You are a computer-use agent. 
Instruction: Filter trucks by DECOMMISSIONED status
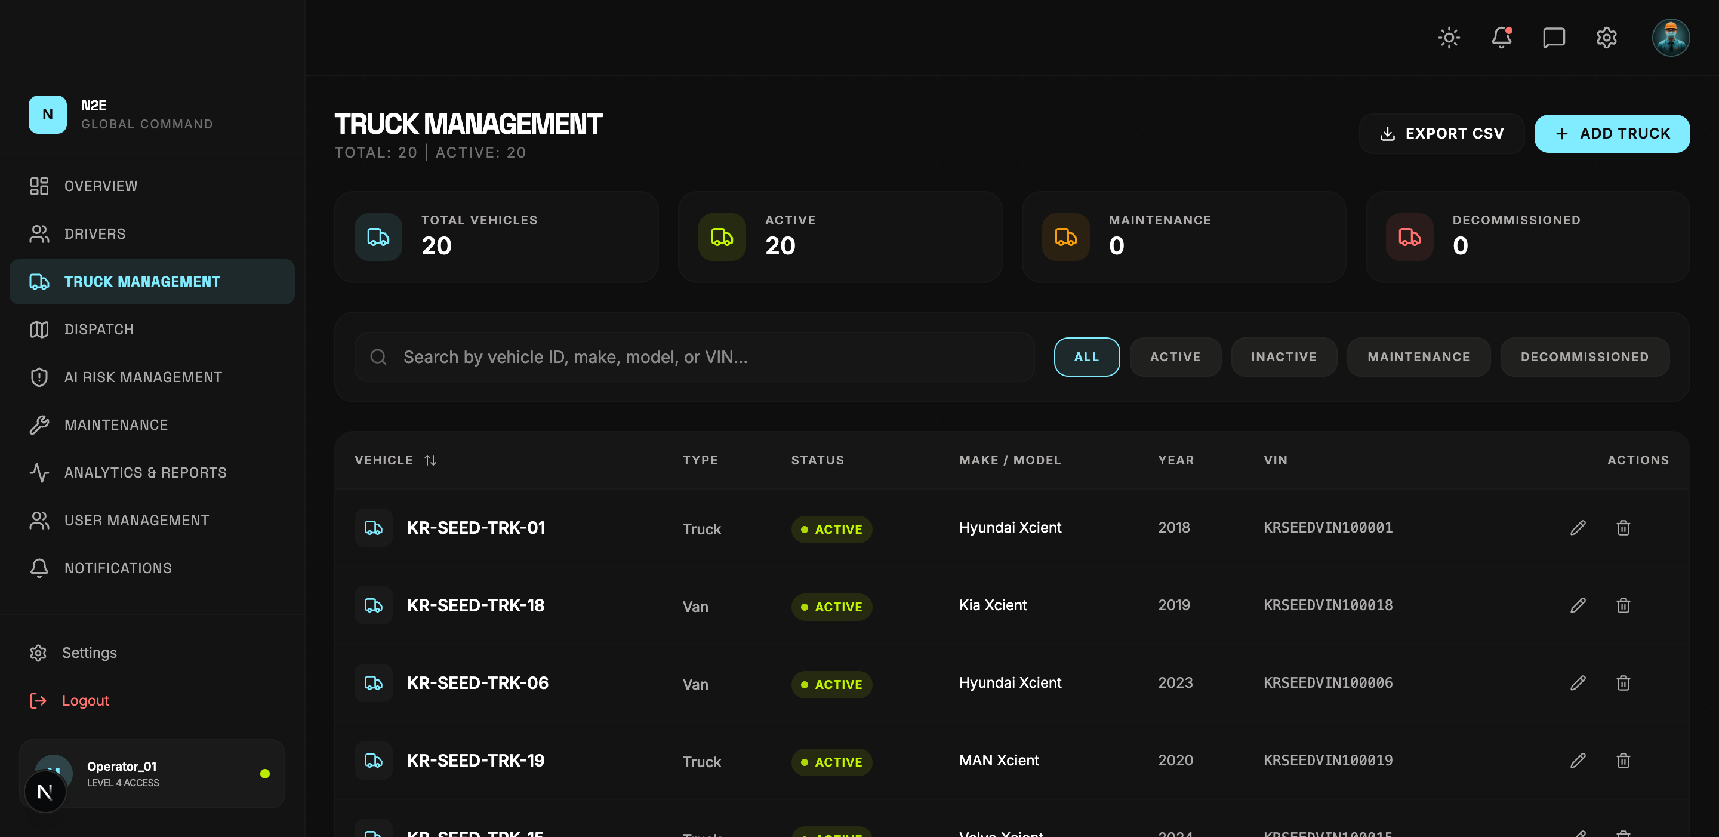pyautogui.click(x=1584, y=357)
